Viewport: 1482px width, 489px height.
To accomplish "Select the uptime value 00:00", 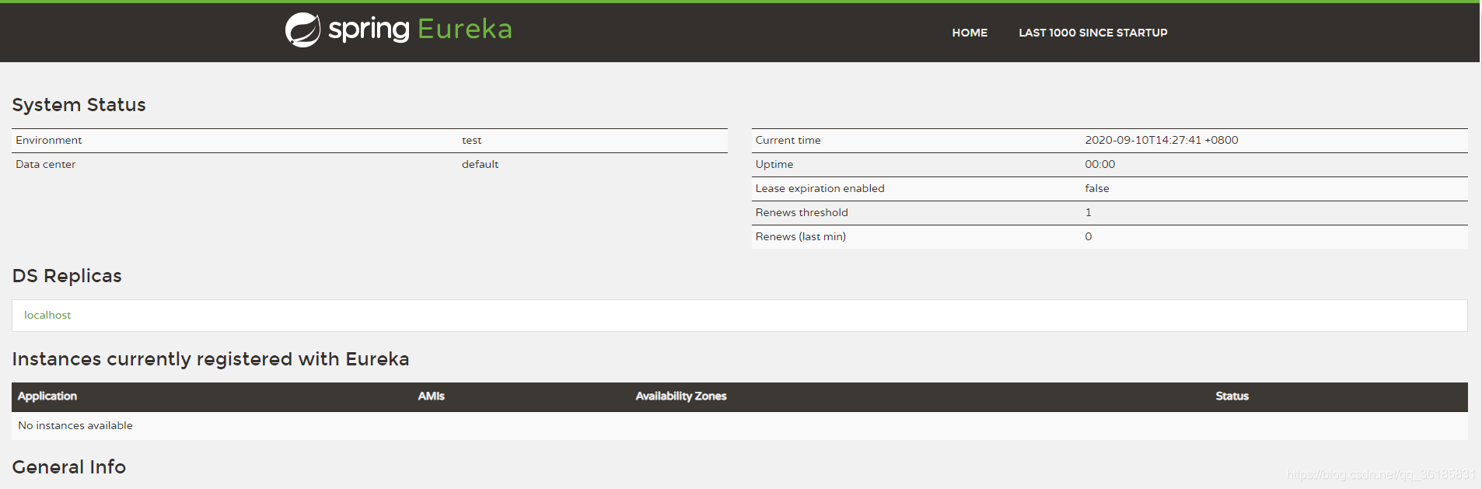I will coord(1099,164).
